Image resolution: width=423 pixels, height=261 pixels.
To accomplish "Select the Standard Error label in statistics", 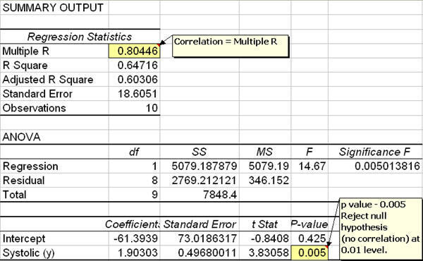I will (x=54, y=94).
